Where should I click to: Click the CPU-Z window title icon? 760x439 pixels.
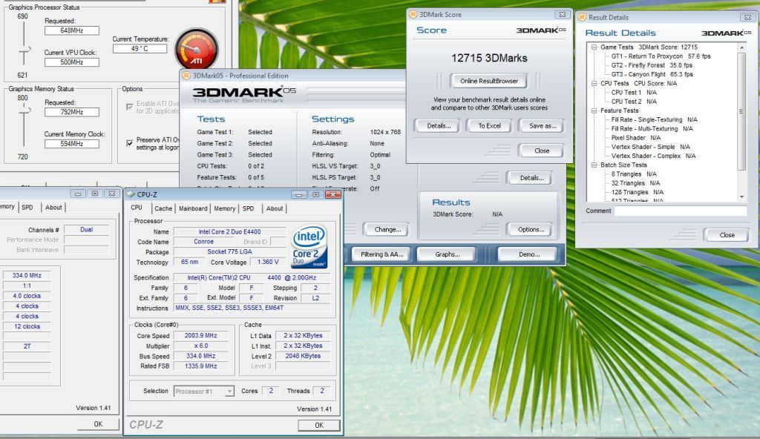coord(131,194)
